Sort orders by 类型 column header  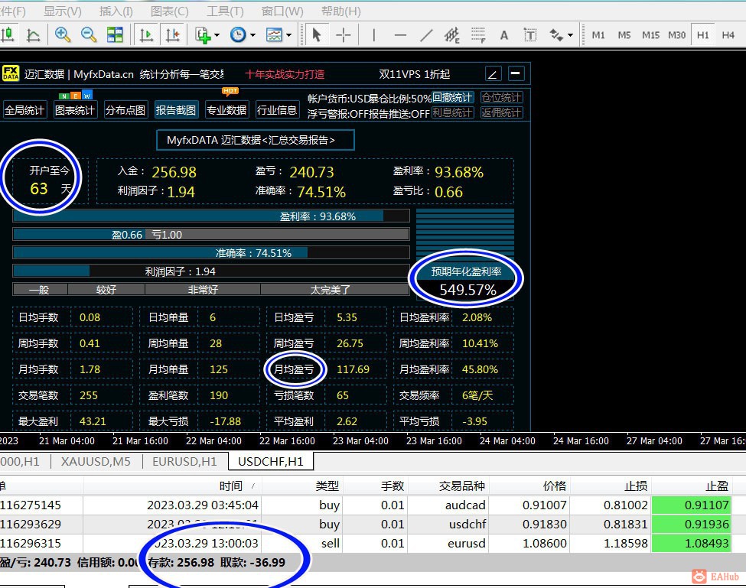327,486
